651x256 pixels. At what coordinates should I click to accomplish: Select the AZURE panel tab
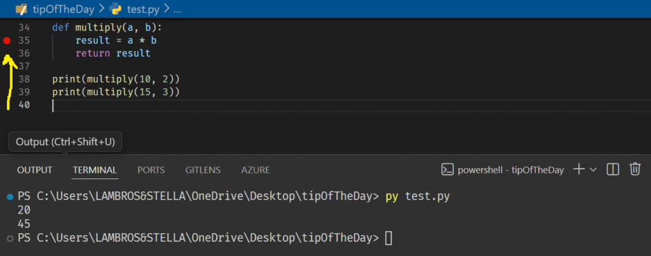coord(255,170)
